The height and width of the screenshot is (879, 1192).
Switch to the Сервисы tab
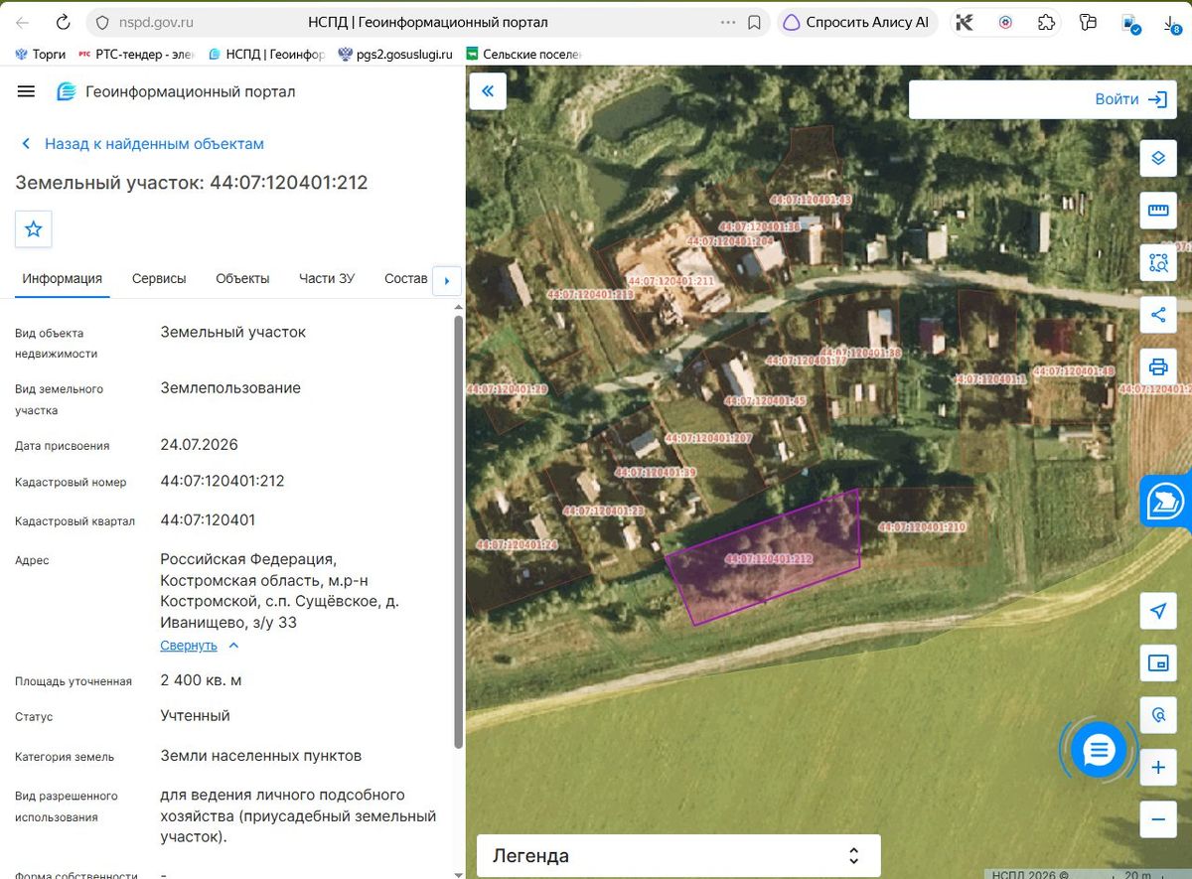click(159, 279)
